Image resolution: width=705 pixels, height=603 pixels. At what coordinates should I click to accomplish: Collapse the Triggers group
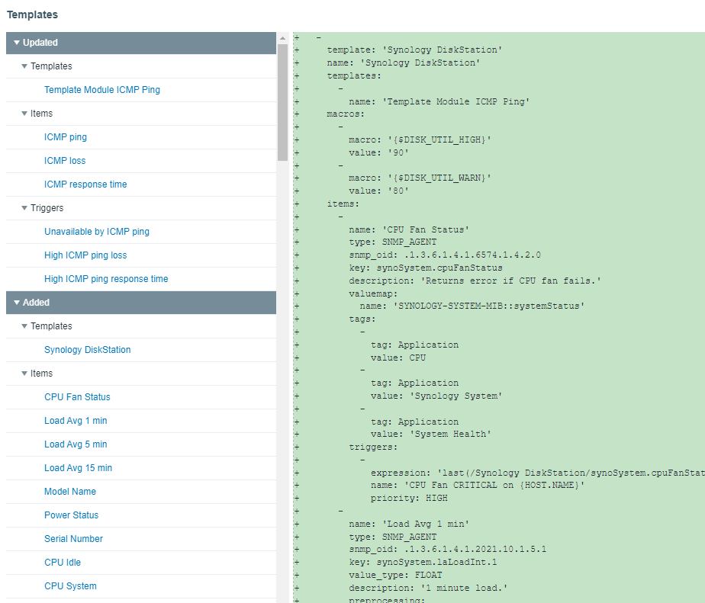tap(24, 208)
